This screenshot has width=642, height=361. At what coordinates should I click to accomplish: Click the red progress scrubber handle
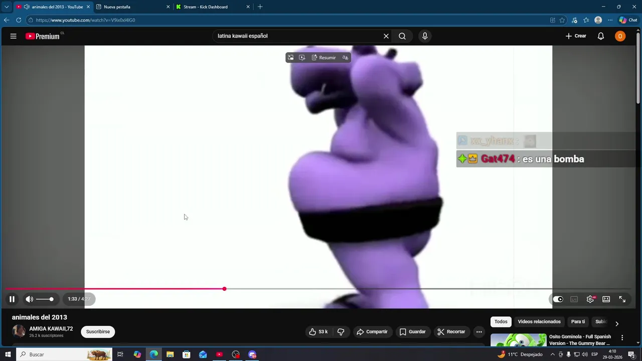click(224, 289)
